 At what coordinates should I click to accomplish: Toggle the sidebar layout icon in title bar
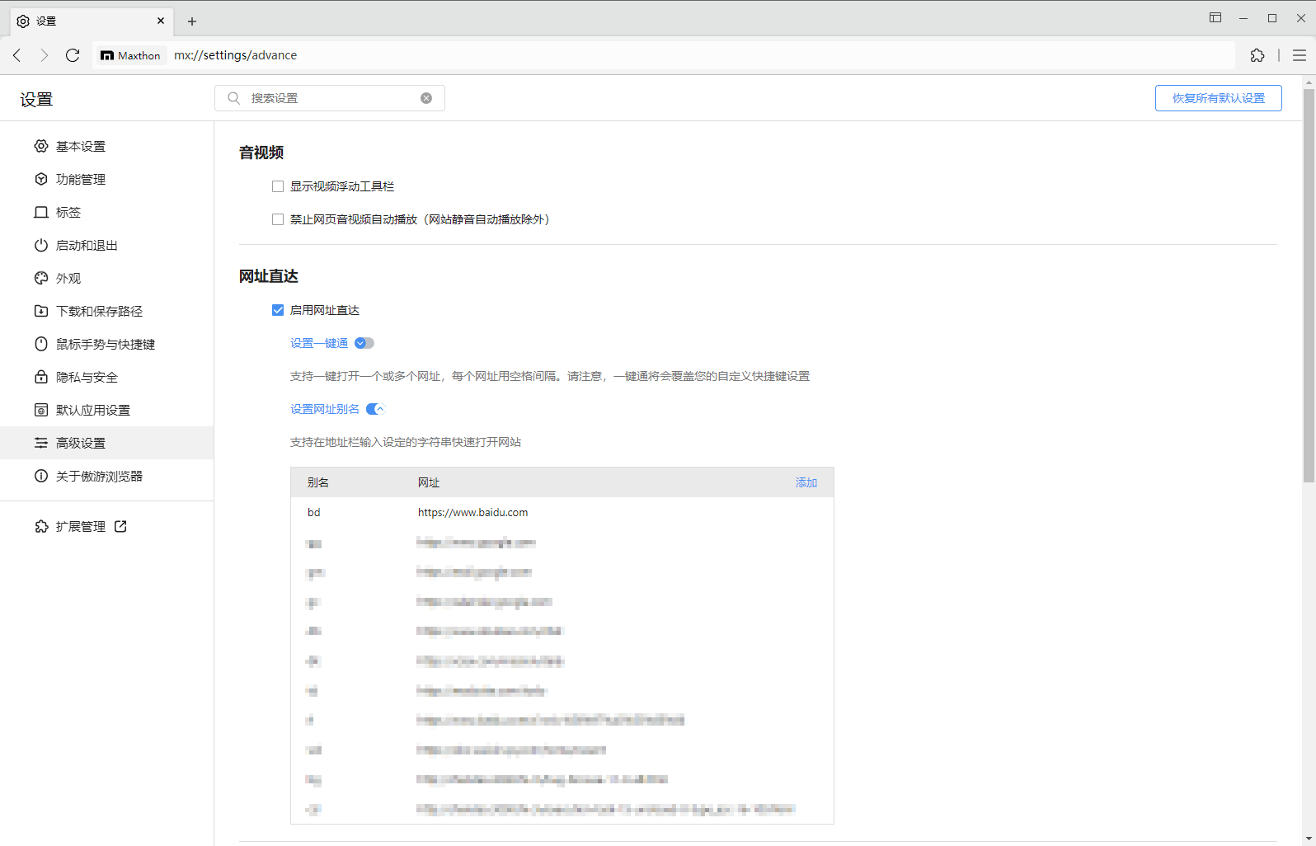1215,18
